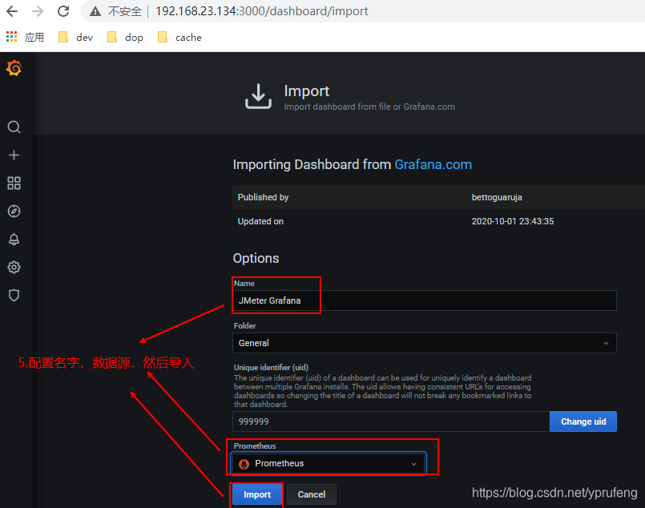Open the Explore compass icon
The width and height of the screenshot is (645, 508).
[14, 211]
